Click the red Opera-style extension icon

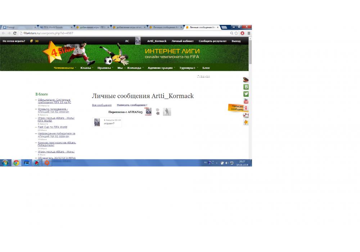(242, 33)
